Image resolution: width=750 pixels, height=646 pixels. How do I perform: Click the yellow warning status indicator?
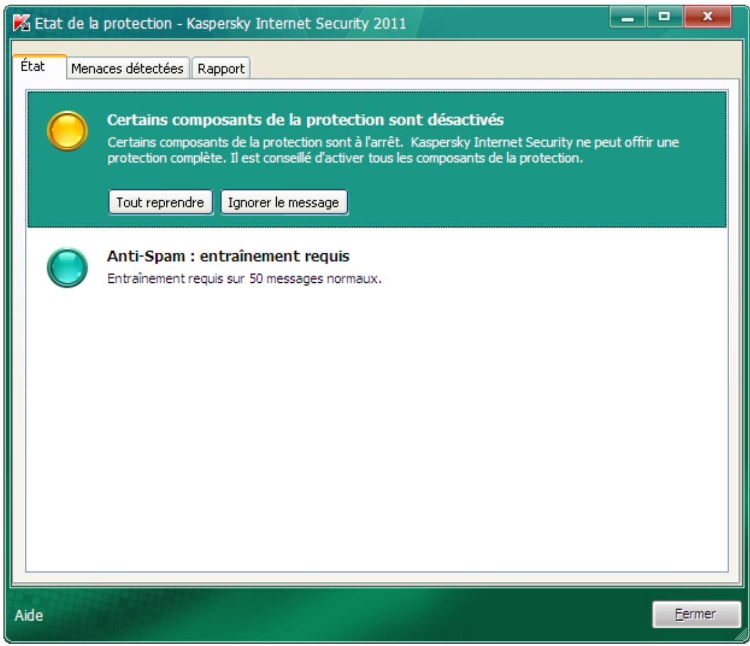tap(67, 131)
